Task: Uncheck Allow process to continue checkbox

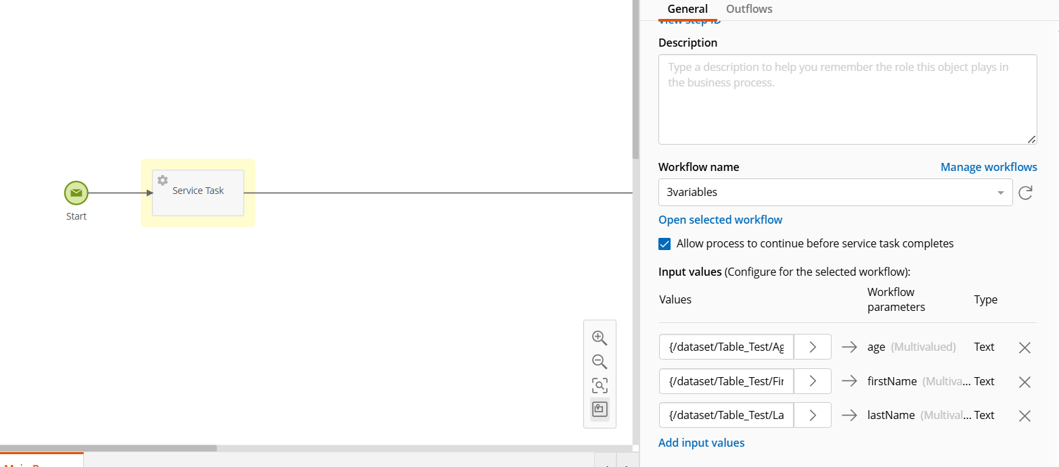Action: point(664,244)
